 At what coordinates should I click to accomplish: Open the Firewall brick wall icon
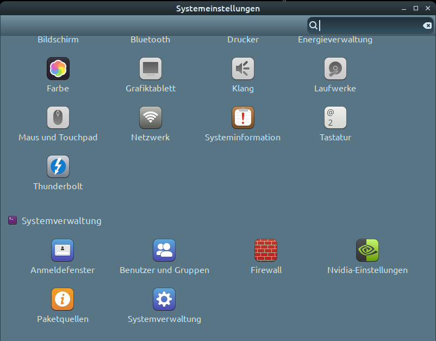point(266,250)
